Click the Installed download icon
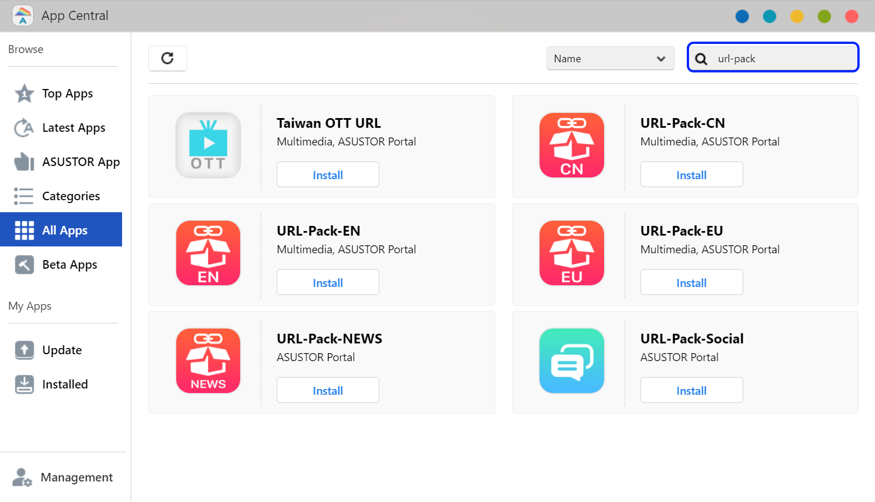875x502 pixels. point(24,384)
